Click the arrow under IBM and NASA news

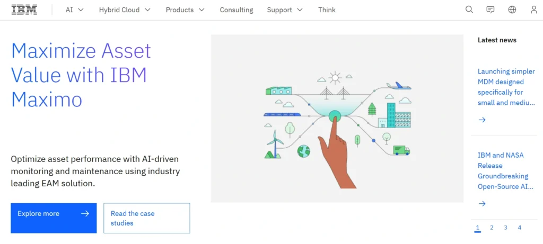[482, 203]
